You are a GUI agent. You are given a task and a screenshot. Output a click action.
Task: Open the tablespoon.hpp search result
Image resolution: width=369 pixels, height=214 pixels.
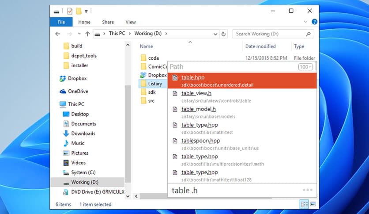click(x=242, y=144)
